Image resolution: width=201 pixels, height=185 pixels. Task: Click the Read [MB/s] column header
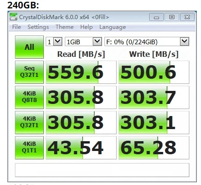coord(81,55)
